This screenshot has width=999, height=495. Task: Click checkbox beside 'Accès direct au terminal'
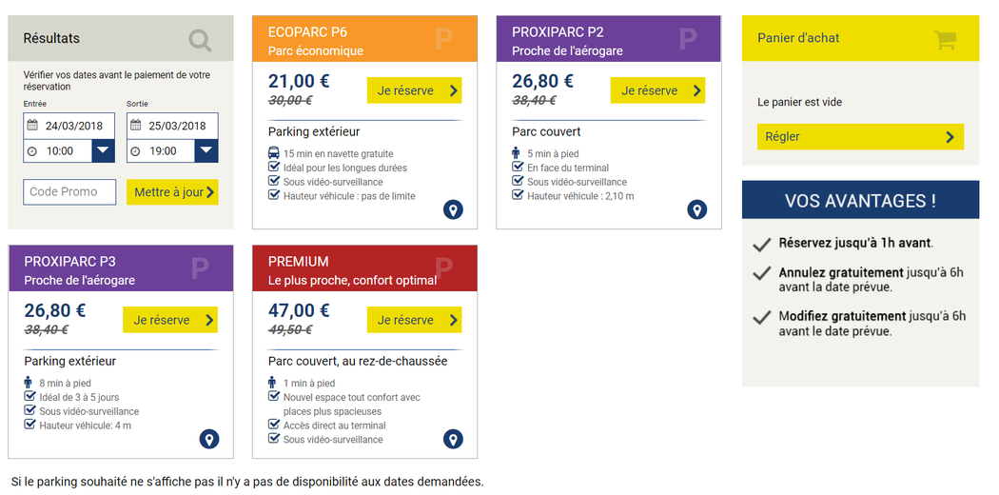[274, 426]
